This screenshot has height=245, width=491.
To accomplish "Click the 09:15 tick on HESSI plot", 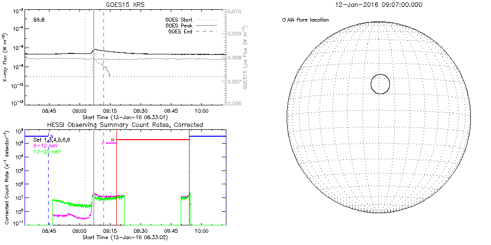I will 109,232.
